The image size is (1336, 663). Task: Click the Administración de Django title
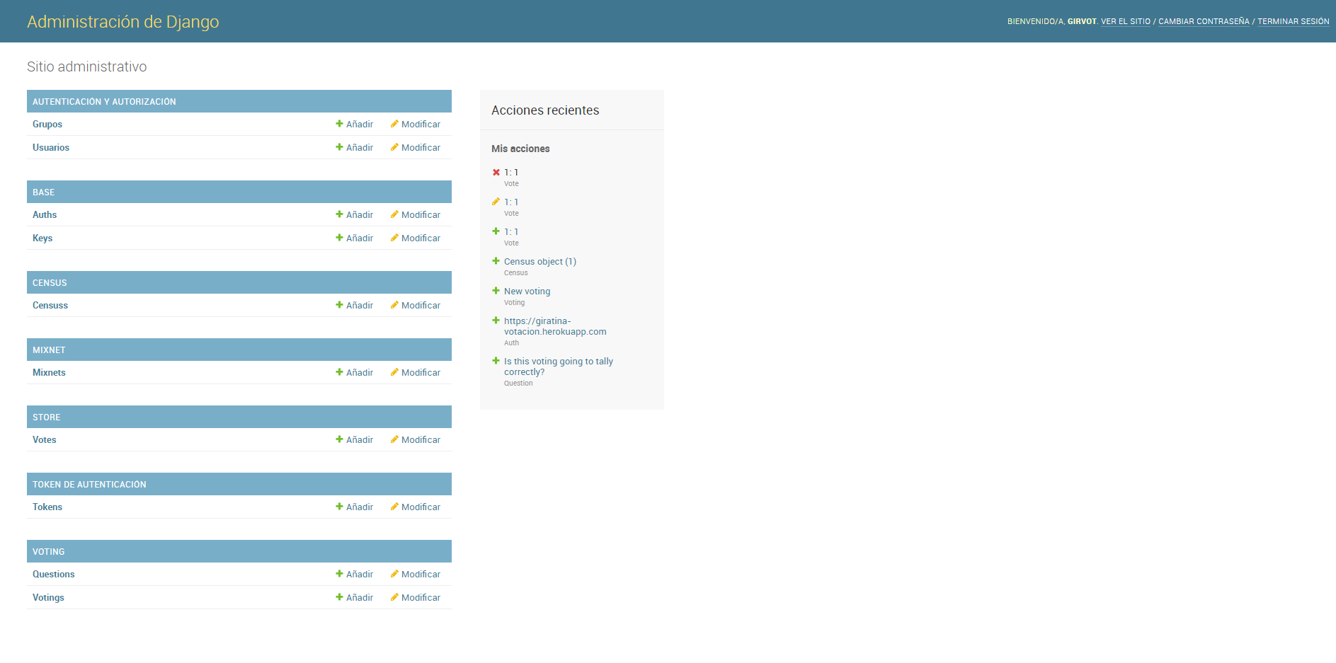pyautogui.click(x=123, y=22)
